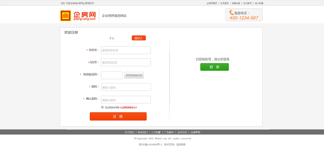Click the qifangwang.com logo text

click(x=85, y=19)
